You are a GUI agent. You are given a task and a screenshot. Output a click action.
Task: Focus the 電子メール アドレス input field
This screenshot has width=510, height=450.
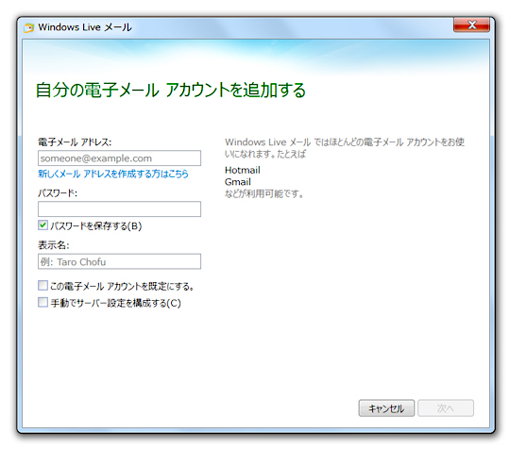tap(119, 158)
